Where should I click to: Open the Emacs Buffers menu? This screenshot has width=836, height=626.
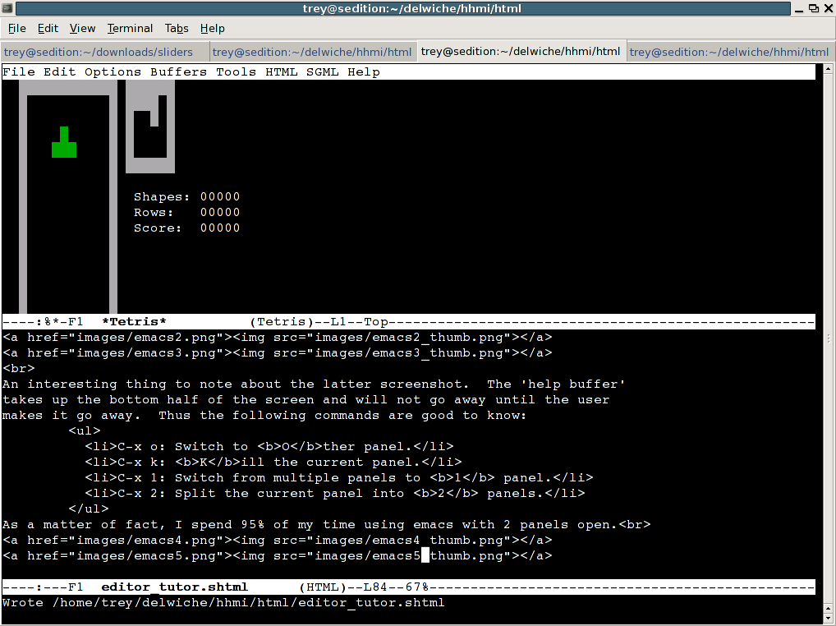[x=178, y=72]
